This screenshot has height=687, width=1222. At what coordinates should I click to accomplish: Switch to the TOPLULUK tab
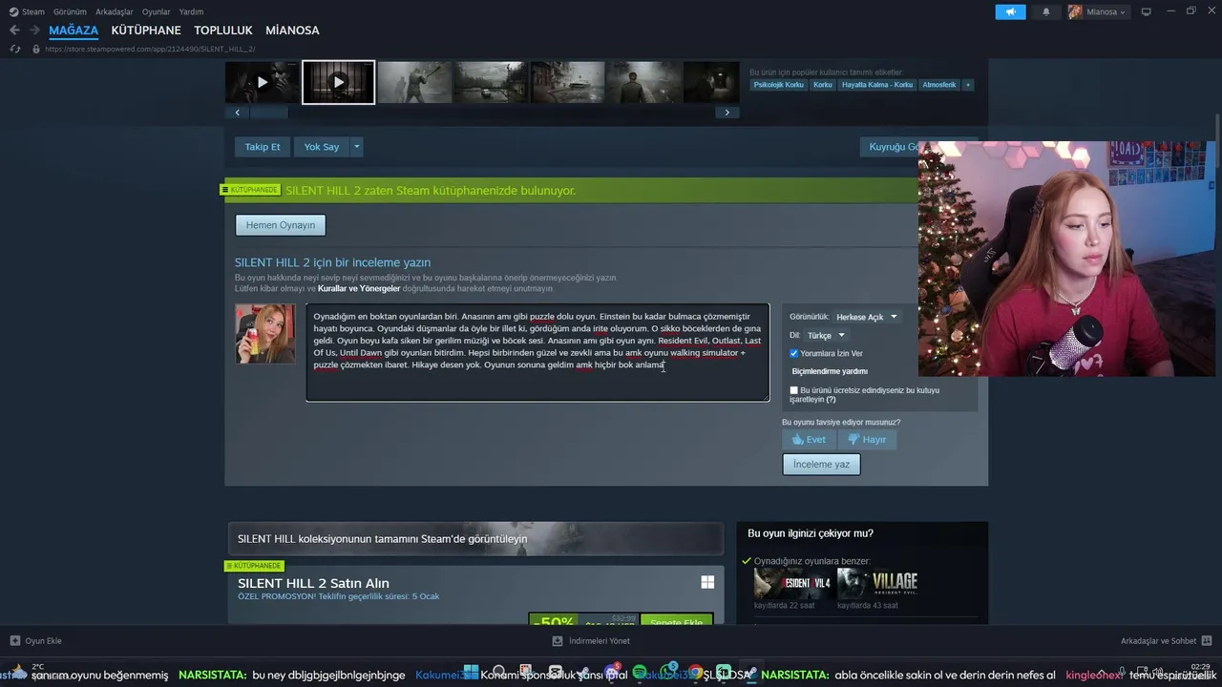(x=223, y=31)
